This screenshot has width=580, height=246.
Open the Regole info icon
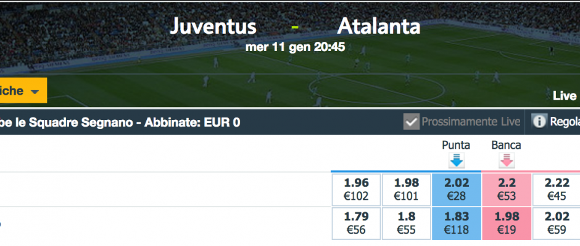[539, 121]
